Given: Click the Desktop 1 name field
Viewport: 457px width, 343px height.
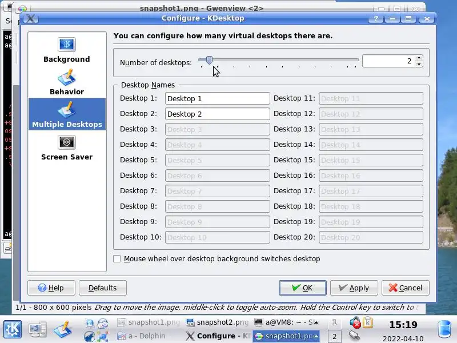Looking at the screenshot, I should pyautogui.click(x=218, y=98).
